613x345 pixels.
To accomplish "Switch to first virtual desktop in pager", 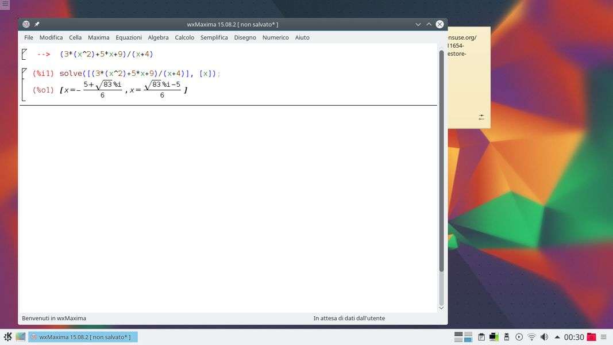I will (x=458, y=335).
